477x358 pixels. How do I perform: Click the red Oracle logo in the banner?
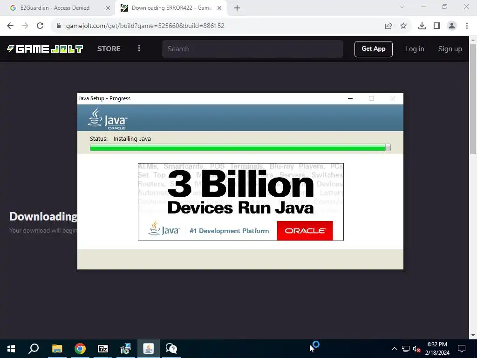coord(305,231)
